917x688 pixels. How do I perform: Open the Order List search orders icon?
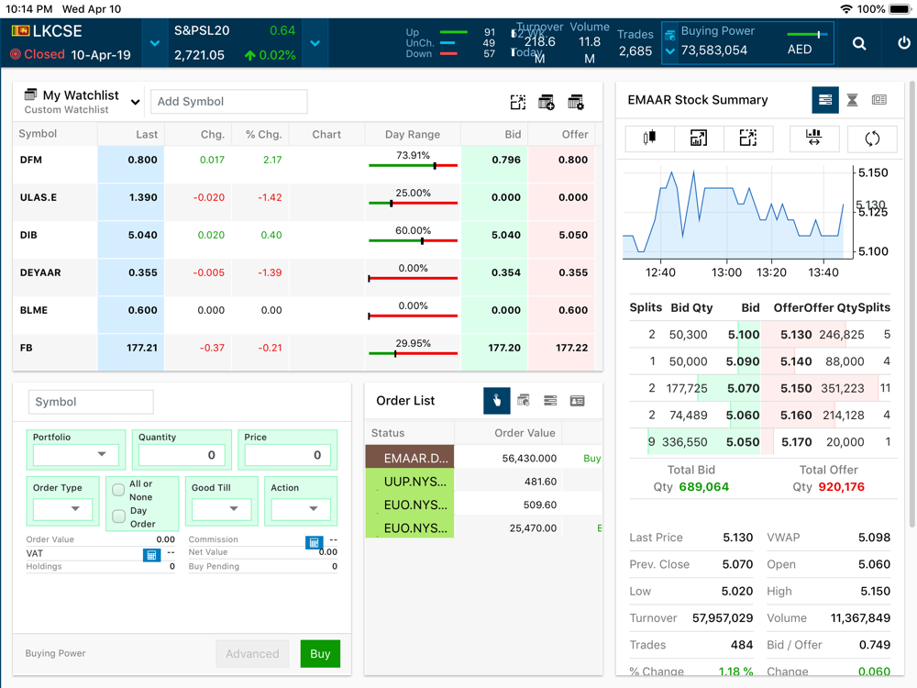pyautogui.click(x=524, y=401)
